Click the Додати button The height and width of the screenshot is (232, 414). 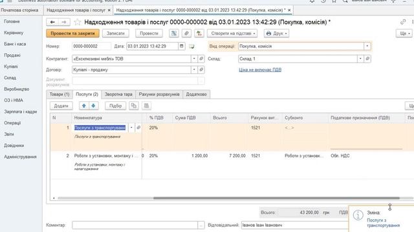(61, 106)
